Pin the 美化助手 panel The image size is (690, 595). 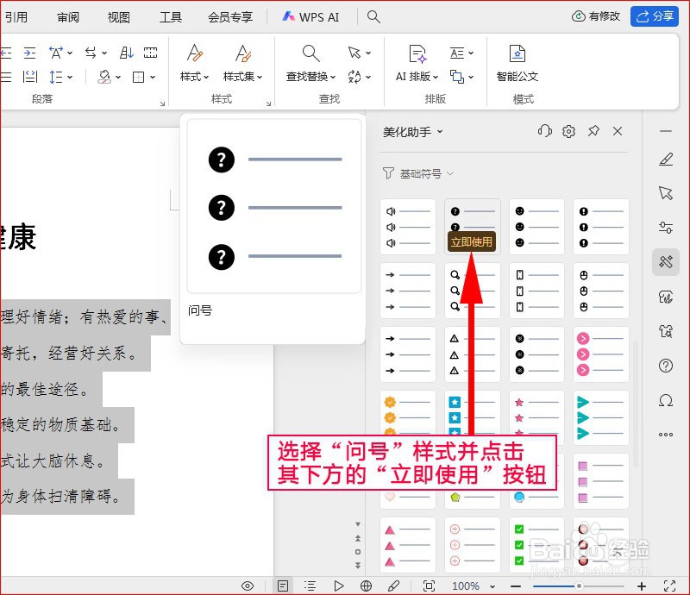(593, 131)
